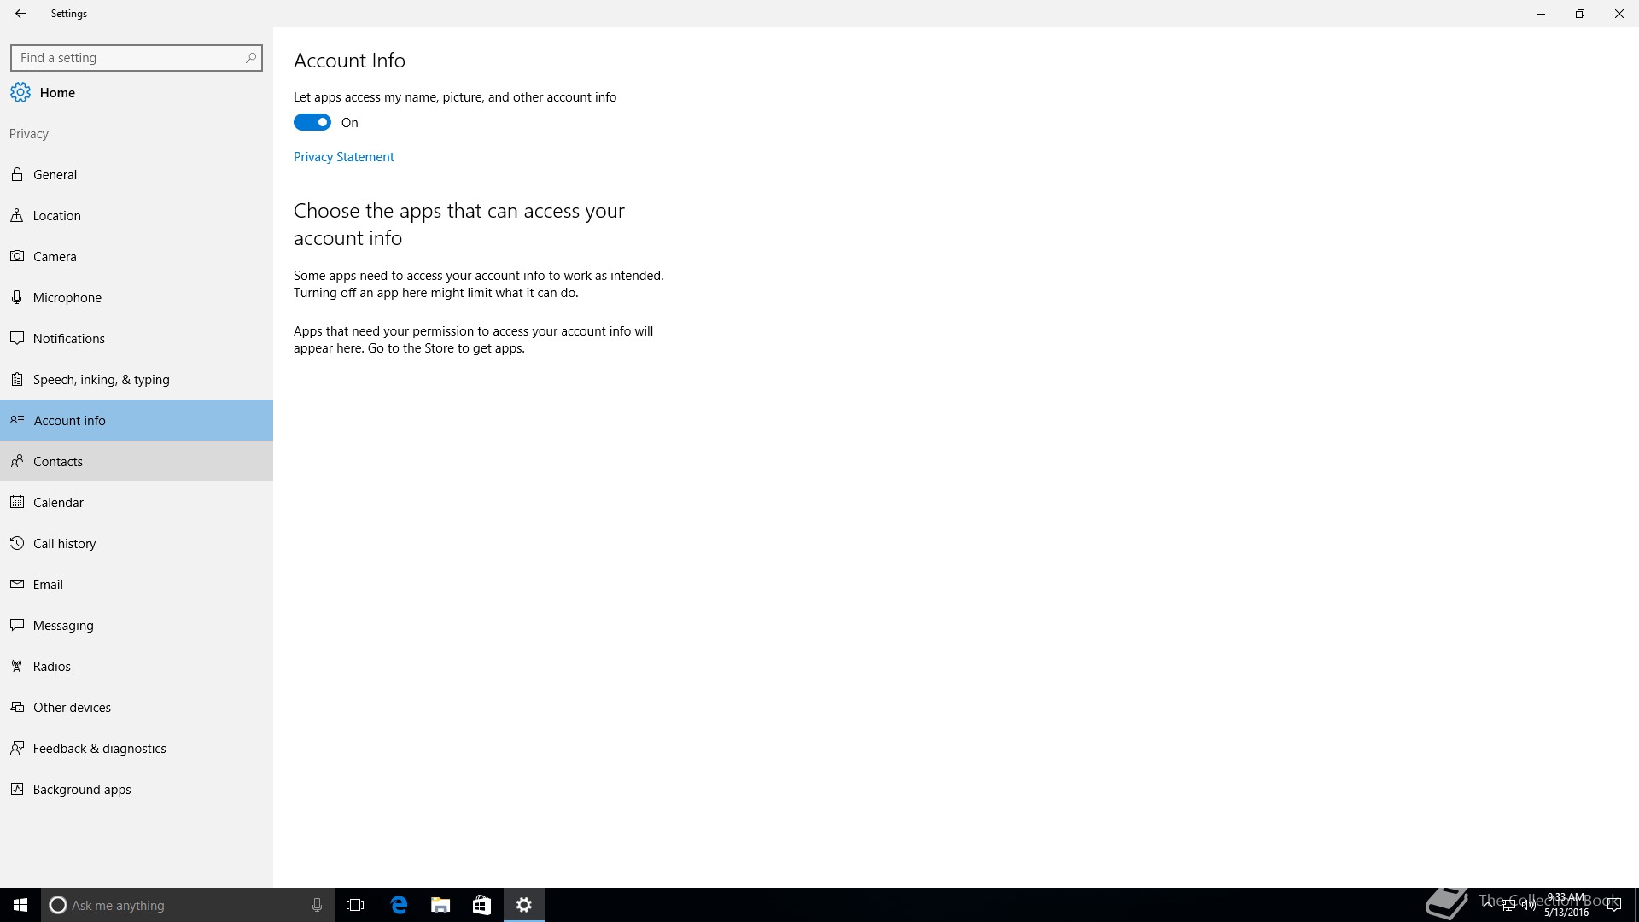The height and width of the screenshot is (922, 1639).
Task: Select Feedback & diagnostics
Action: [x=99, y=749]
